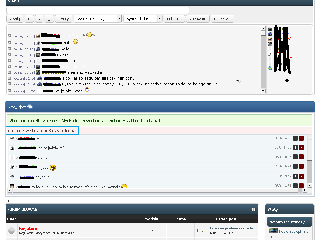Toggle bold formatting button
Screen dimensions: 333x240
(29, 19)
